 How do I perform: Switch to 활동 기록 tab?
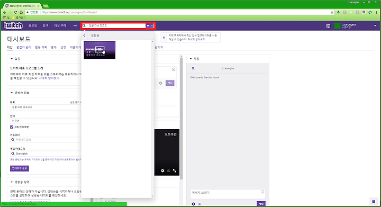tap(41, 47)
